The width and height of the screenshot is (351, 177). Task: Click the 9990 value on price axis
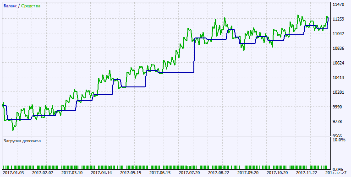tap(337, 107)
